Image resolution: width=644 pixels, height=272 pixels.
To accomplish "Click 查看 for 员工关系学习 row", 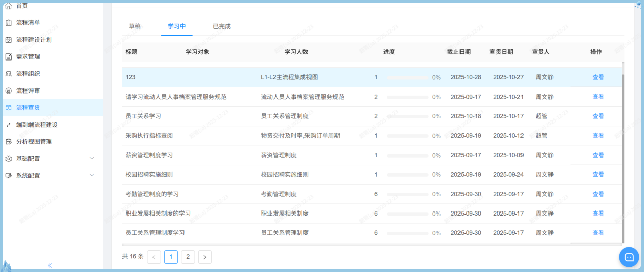I will point(598,116).
